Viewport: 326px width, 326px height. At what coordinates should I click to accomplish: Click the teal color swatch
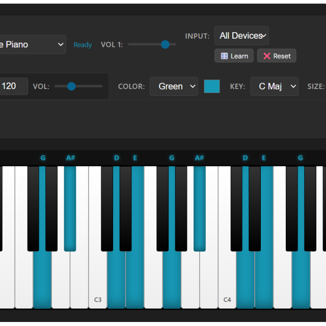point(212,86)
